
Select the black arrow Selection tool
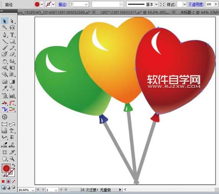pos(5,21)
